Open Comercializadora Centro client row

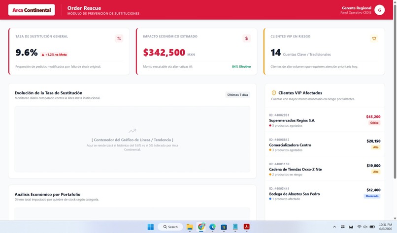coord(325,145)
